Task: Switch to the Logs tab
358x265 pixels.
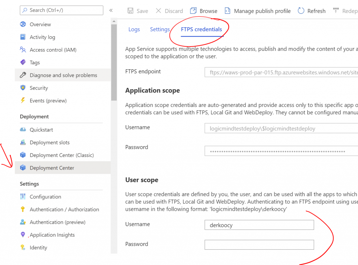Action: (134, 29)
